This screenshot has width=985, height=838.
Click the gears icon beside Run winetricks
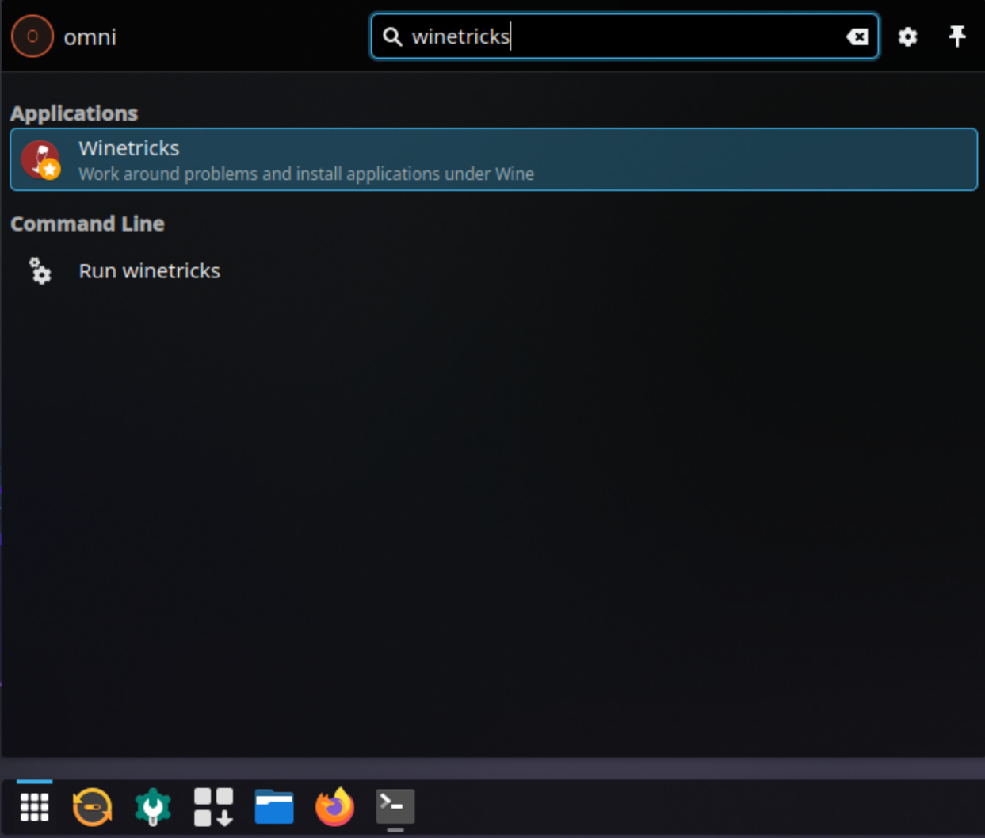[40, 271]
